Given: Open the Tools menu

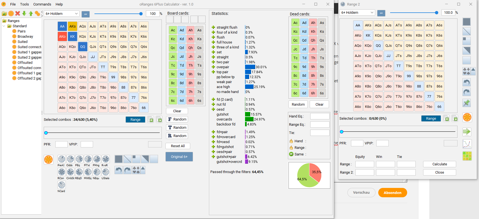Looking at the screenshot, I should (25, 4).
